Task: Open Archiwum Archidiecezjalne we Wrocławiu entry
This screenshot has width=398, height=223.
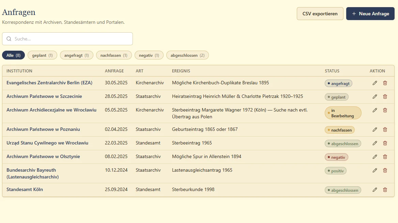Action: coord(51,110)
